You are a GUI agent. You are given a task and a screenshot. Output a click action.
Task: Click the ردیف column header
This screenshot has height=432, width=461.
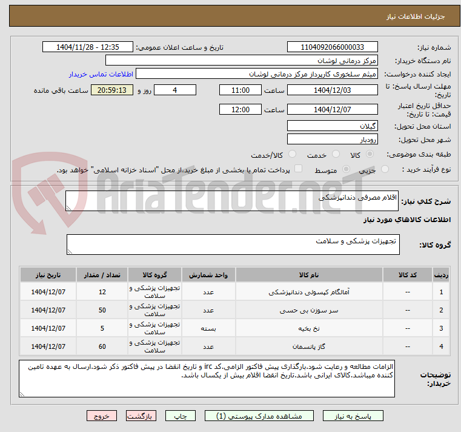coord(441,275)
